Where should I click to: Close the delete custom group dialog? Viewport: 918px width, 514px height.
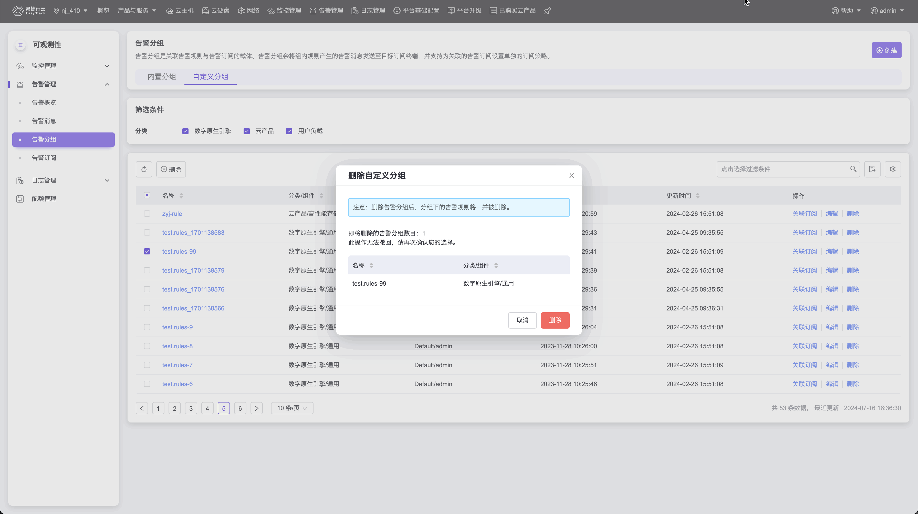(x=571, y=175)
